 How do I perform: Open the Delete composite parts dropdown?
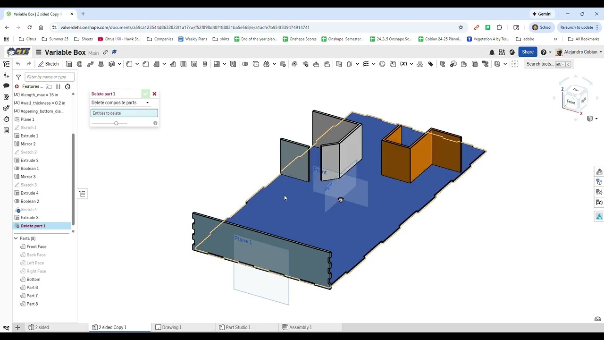pos(120,102)
